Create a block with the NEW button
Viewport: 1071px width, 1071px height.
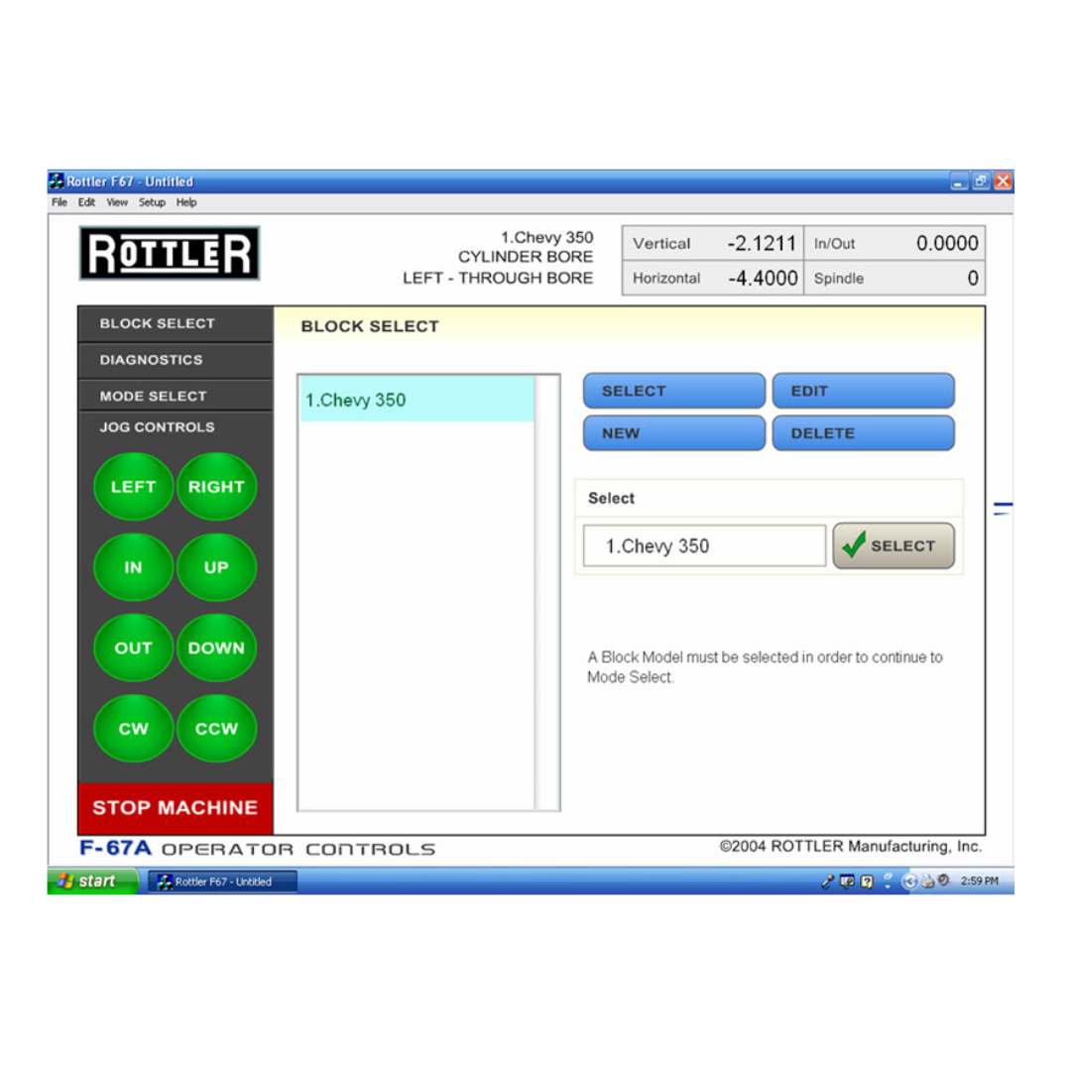[673, 433]
